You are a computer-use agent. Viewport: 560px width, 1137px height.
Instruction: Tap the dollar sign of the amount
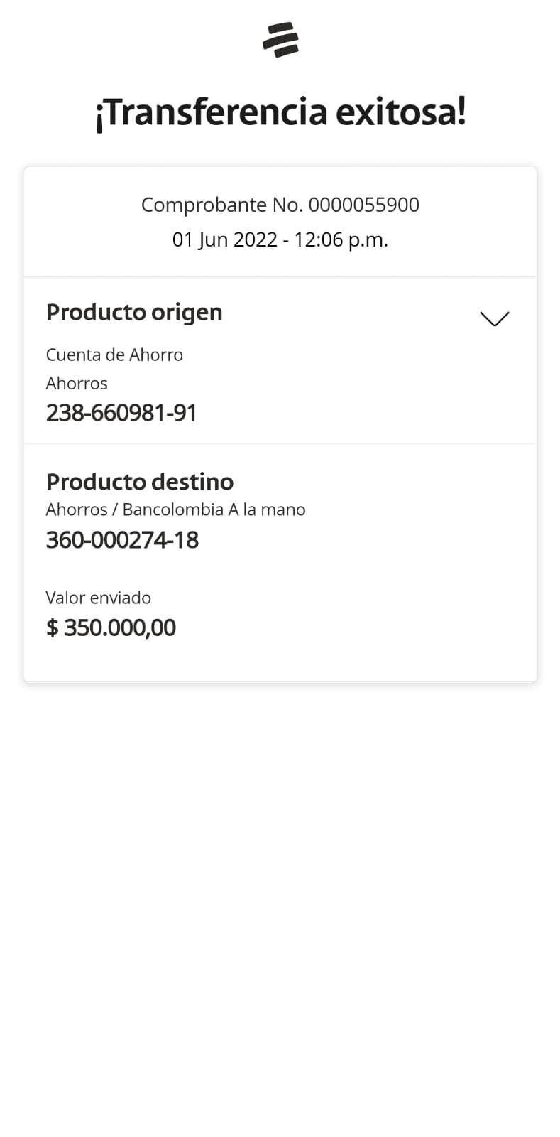52,627
